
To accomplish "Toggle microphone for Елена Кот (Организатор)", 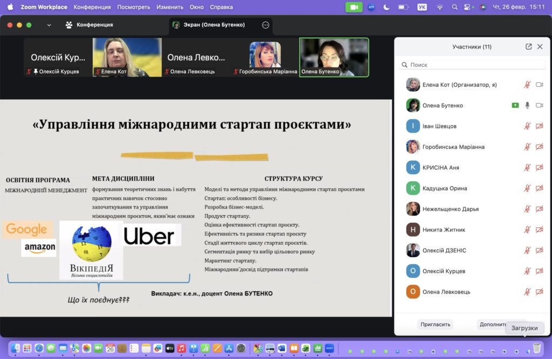I will tap(527, 85).
